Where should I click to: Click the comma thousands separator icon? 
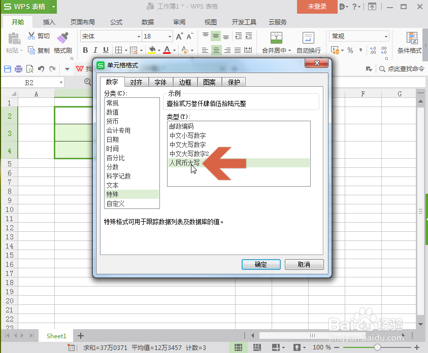point(360,51)
